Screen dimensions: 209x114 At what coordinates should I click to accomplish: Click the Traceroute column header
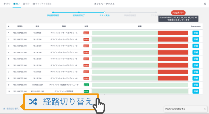pyautogui.click(x=196, y=26)
